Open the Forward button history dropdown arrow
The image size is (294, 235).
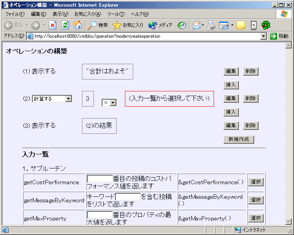click(44, 25)
